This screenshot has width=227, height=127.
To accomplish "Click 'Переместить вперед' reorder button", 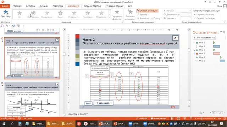I will (x=204, y=18).
